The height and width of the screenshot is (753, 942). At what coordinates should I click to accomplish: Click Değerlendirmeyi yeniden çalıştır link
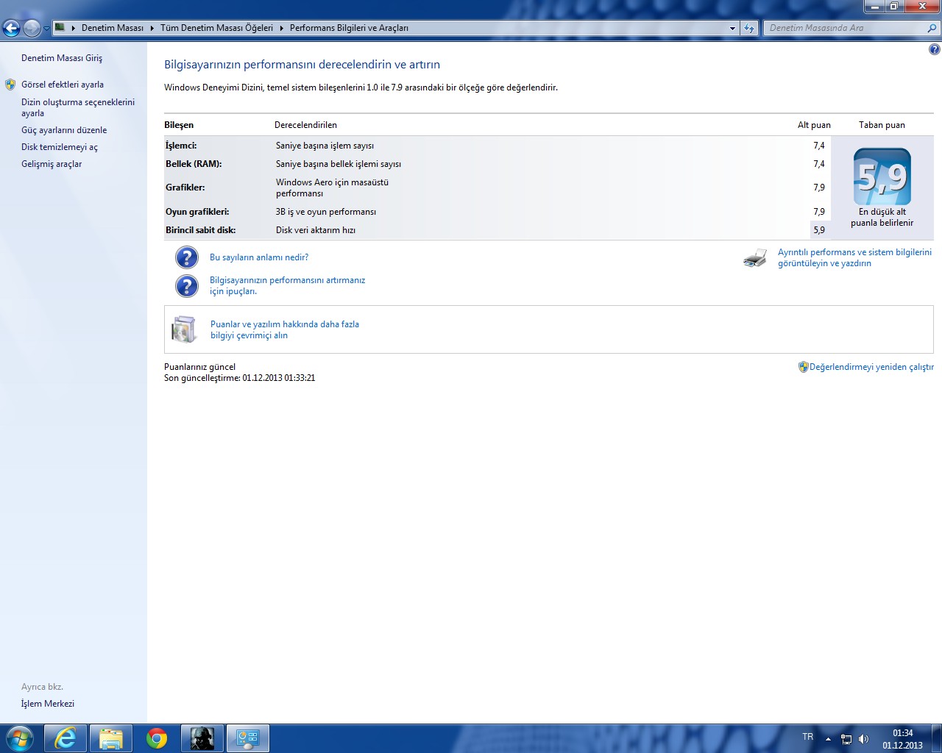871,367
